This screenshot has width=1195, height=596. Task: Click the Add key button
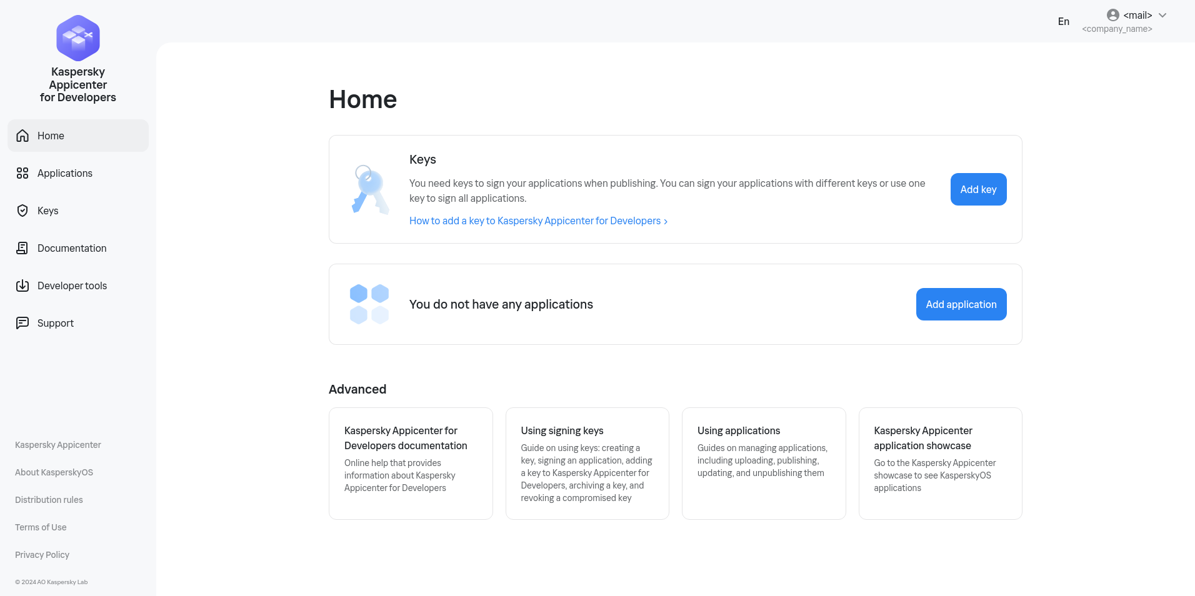(978, 189)
